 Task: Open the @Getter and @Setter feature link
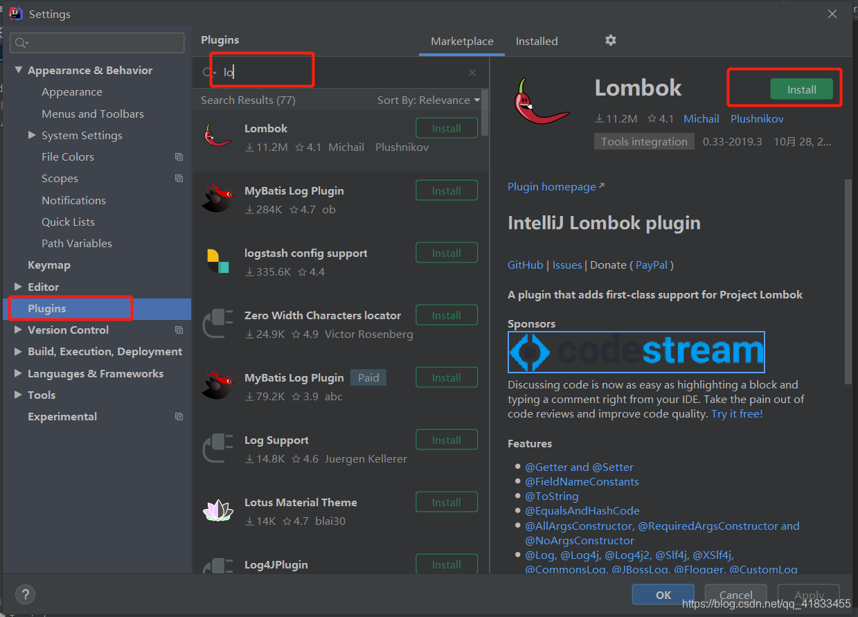click(580, 467)
